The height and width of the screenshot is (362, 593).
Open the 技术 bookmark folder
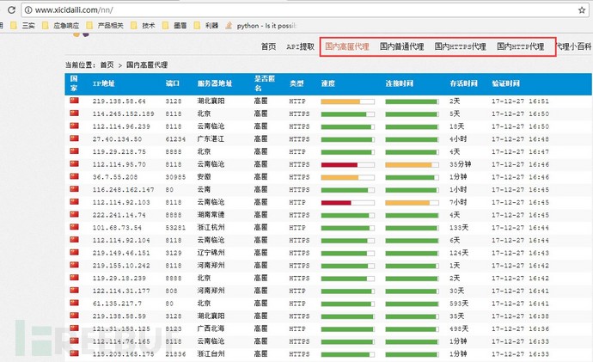[143, 26]
